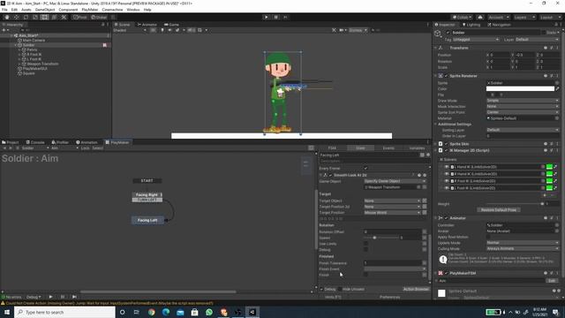Click Edit button of PlayMakerFSM component
565x318 pixels.
pos(551,281)
